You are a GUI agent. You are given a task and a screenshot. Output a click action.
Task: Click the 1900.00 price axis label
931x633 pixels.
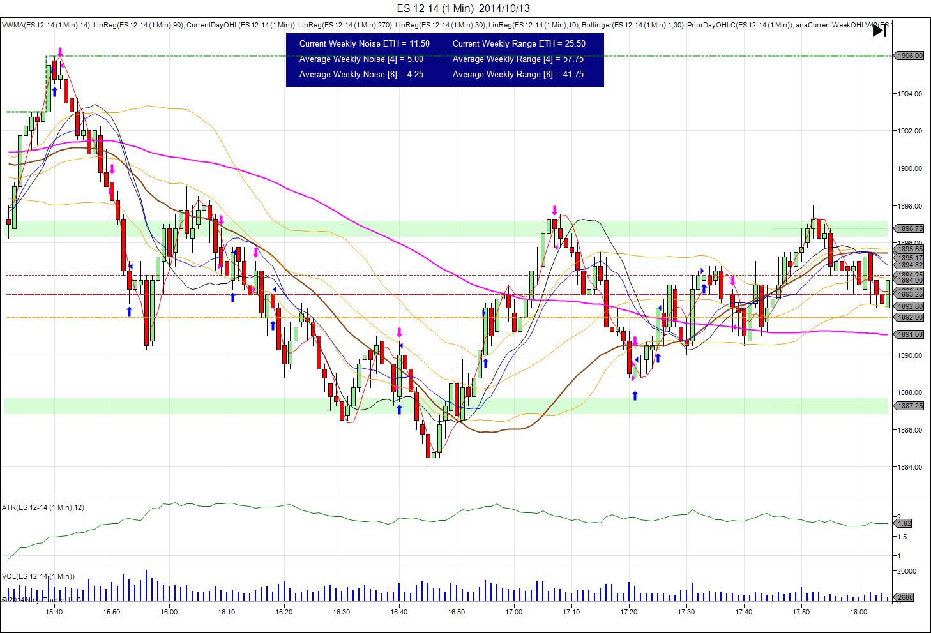point(909,168)
